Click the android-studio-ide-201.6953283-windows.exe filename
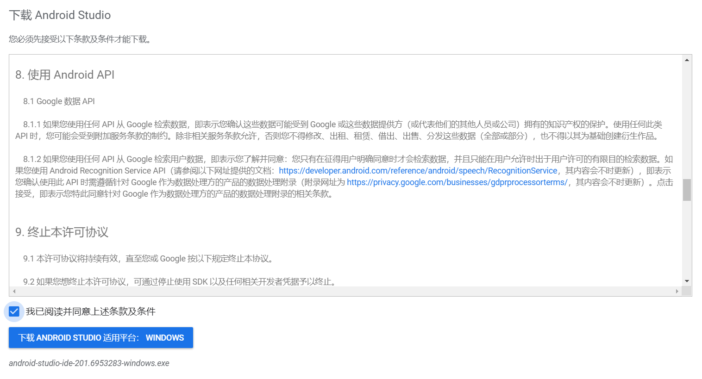 click(89, 363)
